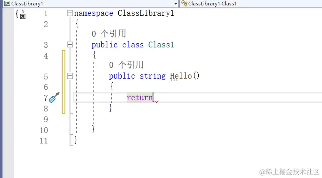Click the 'public' keyword on line 5
Screen dimensions: 322x178
tap(122, 76)
